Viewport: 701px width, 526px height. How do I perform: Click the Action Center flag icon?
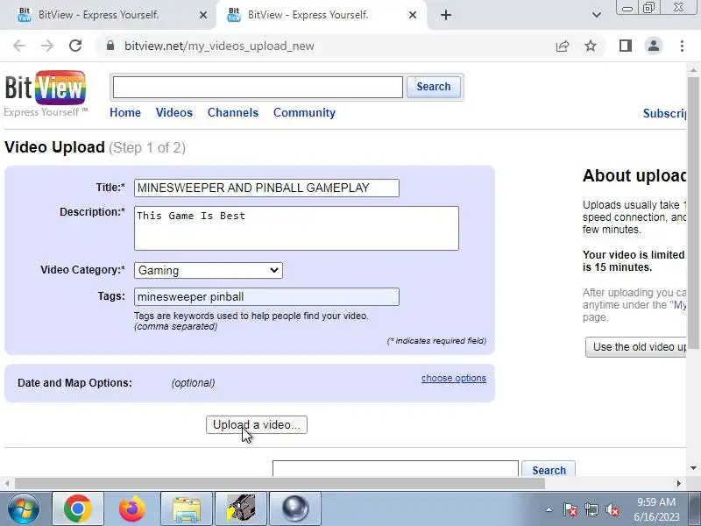point(570,509)
